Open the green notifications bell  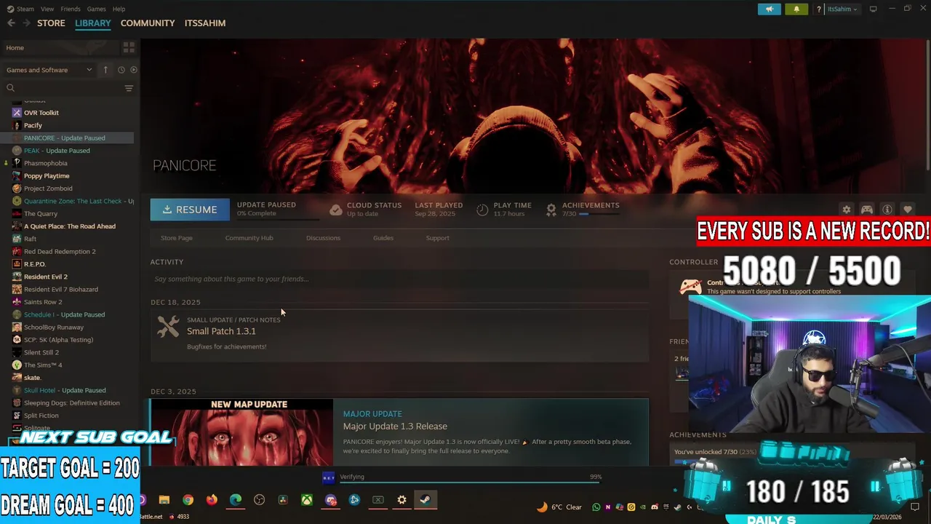[x=796, y=9]
